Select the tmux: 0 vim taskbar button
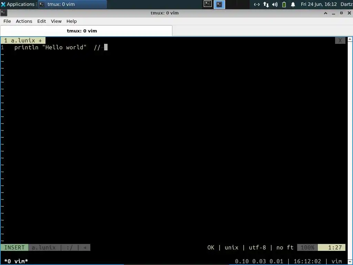The image size is (353, 265). [72, 4]
